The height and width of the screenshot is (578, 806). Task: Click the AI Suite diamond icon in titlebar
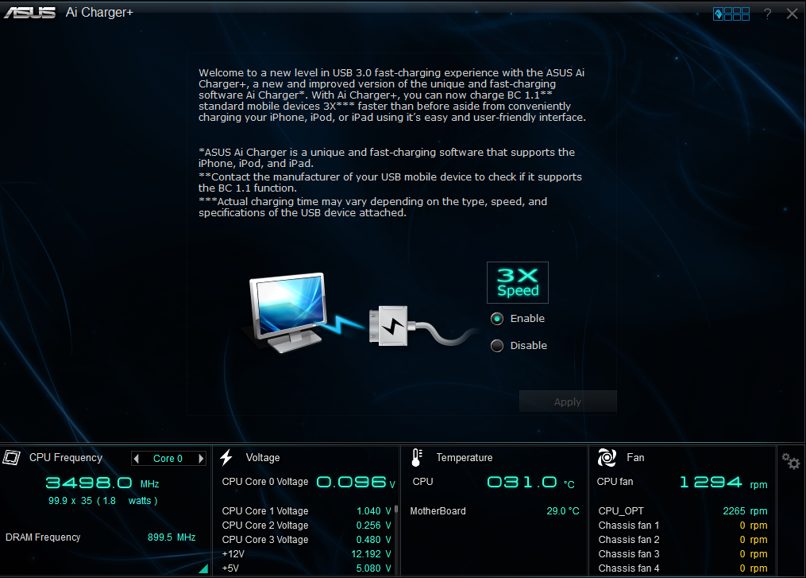coord(718,13)
